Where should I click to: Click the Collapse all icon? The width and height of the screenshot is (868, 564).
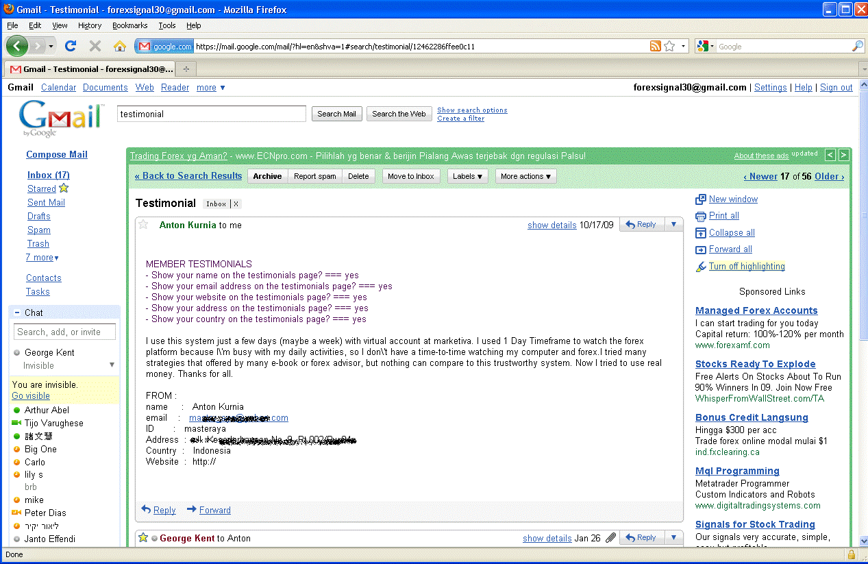point(701,233)
